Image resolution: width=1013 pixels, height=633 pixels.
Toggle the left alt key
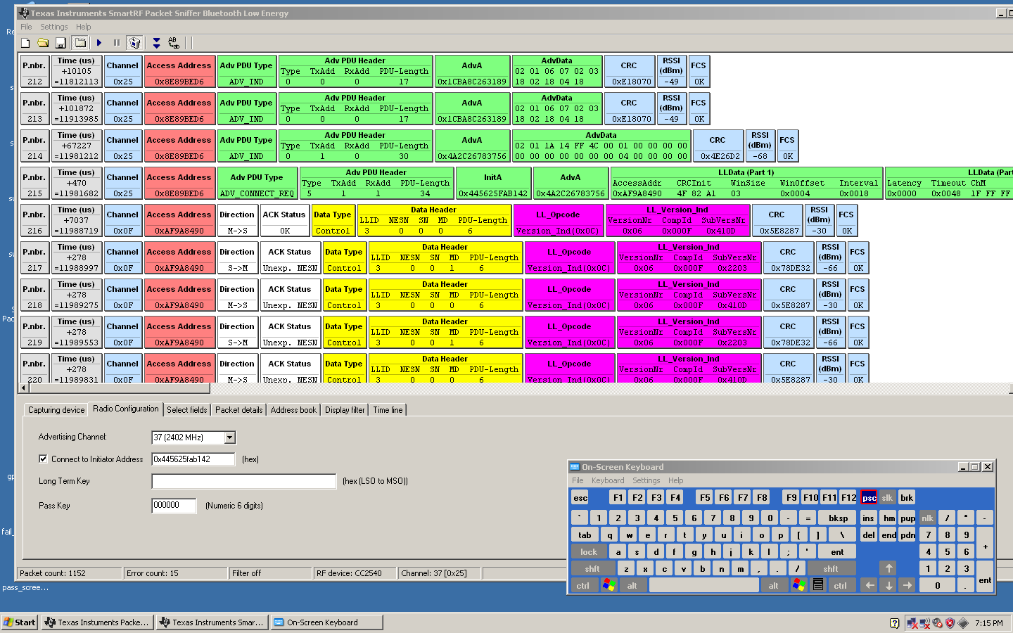coord(632,586)
